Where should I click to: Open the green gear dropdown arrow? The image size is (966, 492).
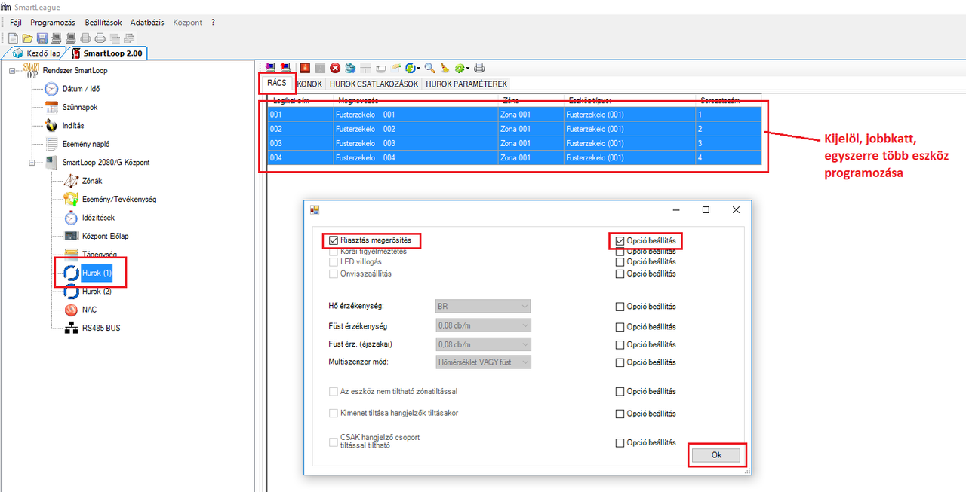tap(469, 68)
